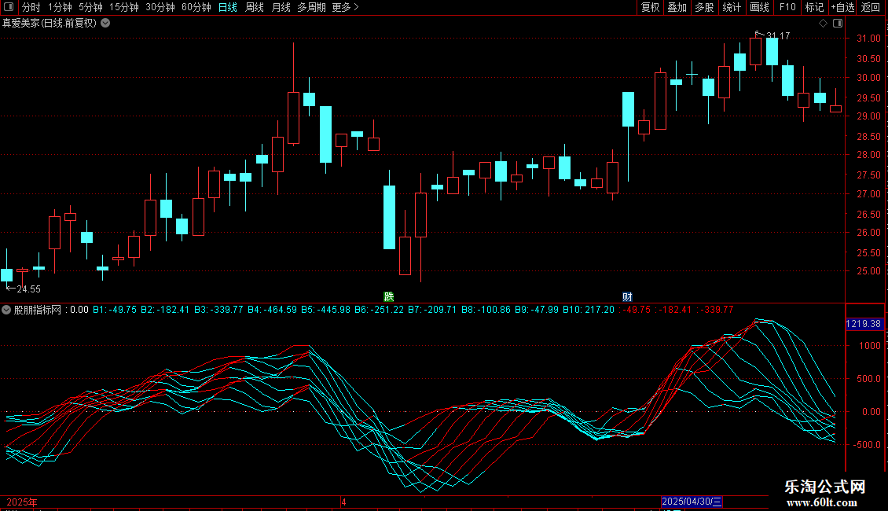Click the 31.17 high price label
This screenshot has height=511, width=888.
778,35
